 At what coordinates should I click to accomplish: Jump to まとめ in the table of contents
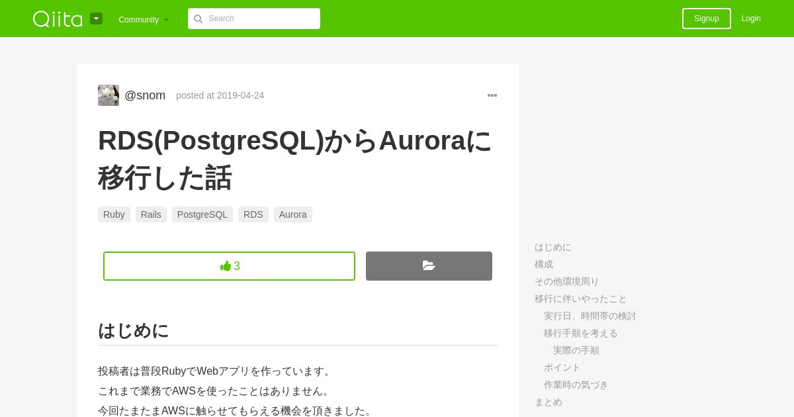(x=549, y=402)
